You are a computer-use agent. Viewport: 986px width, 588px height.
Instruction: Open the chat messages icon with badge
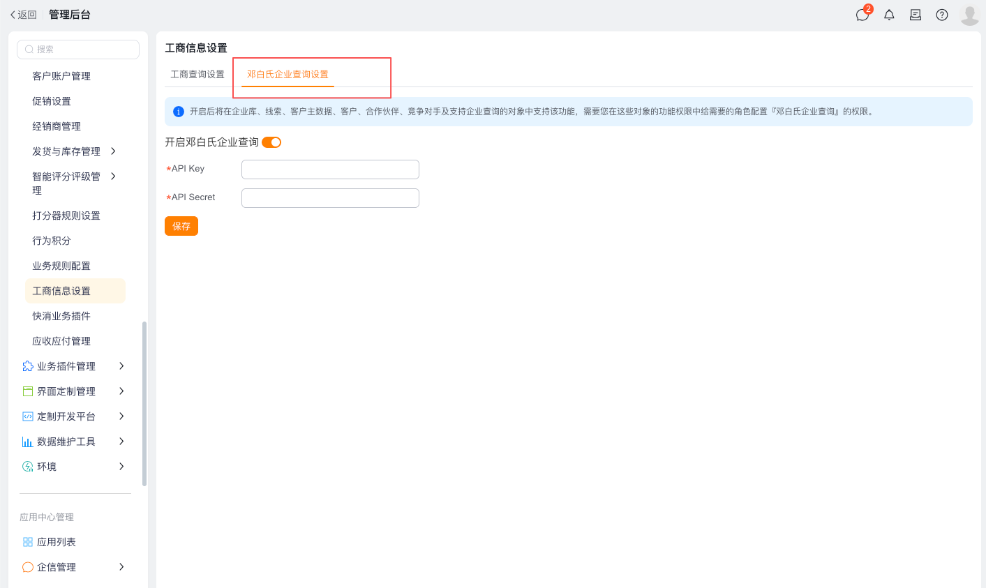863,15
